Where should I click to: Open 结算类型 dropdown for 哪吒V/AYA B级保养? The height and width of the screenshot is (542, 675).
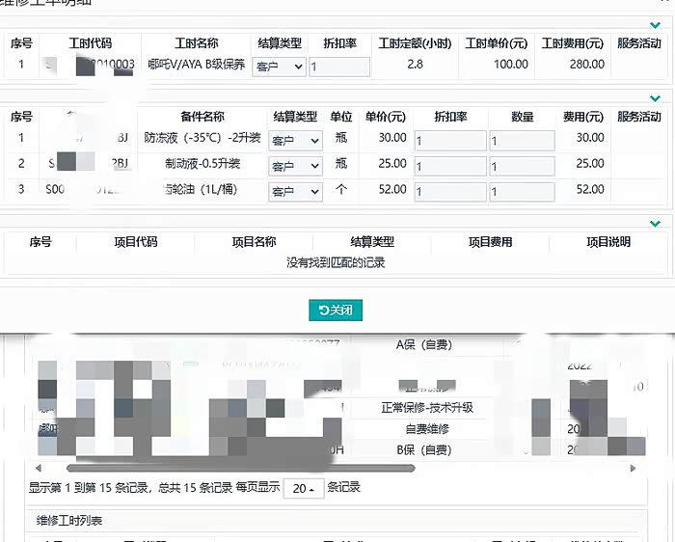279,67
